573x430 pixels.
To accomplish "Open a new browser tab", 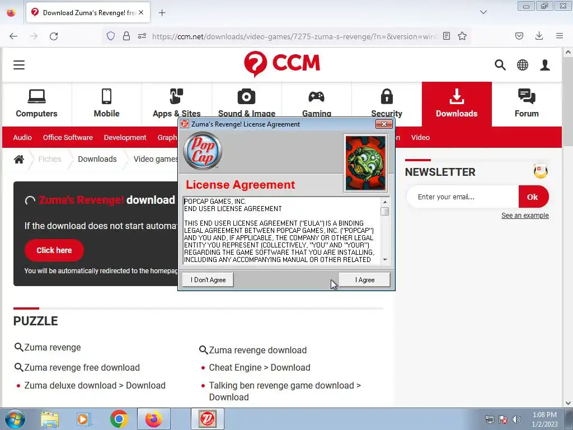I will point(162,13).
